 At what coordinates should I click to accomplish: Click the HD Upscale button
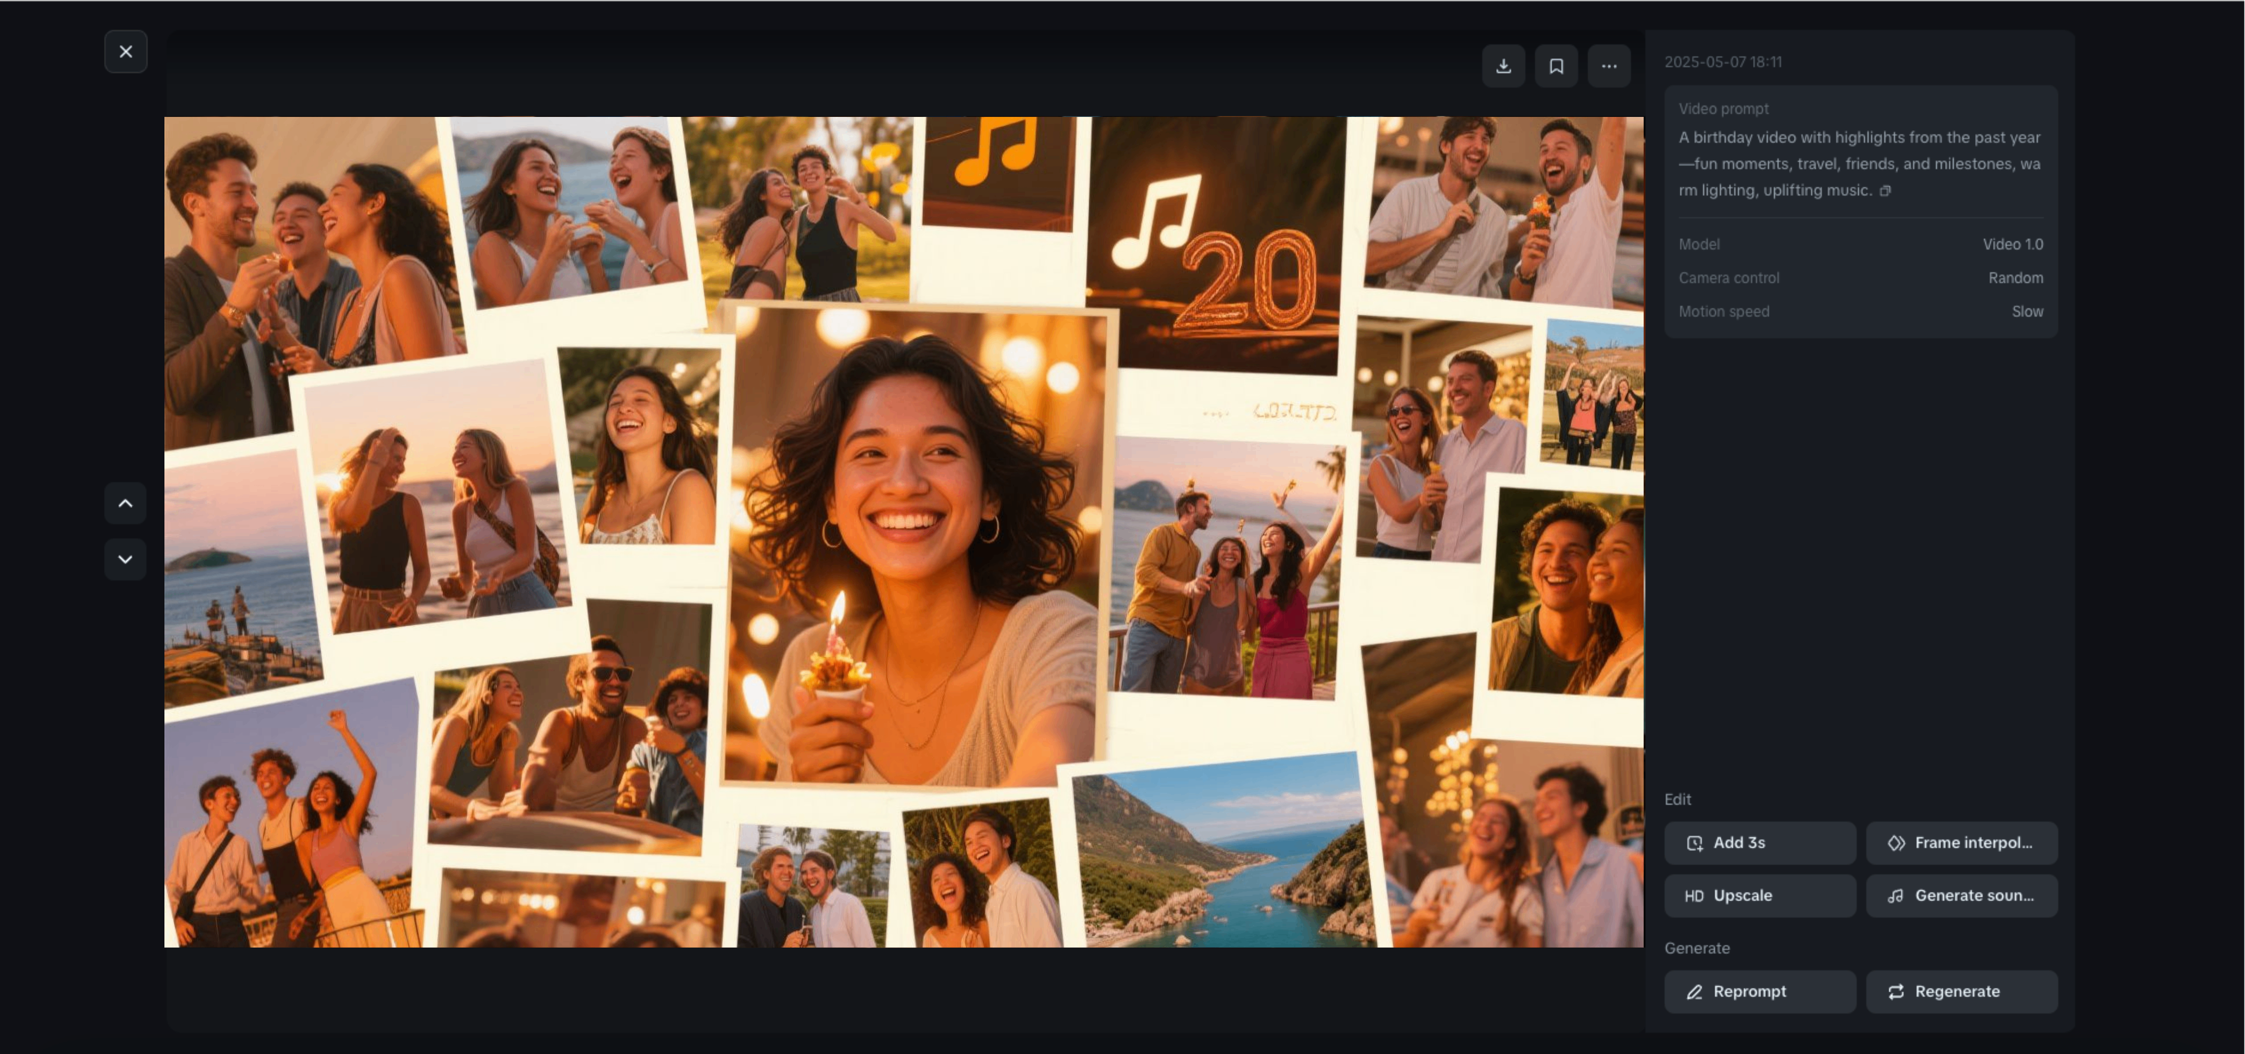1759,895
